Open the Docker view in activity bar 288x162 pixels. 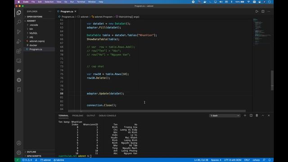(x=19, y=71)
